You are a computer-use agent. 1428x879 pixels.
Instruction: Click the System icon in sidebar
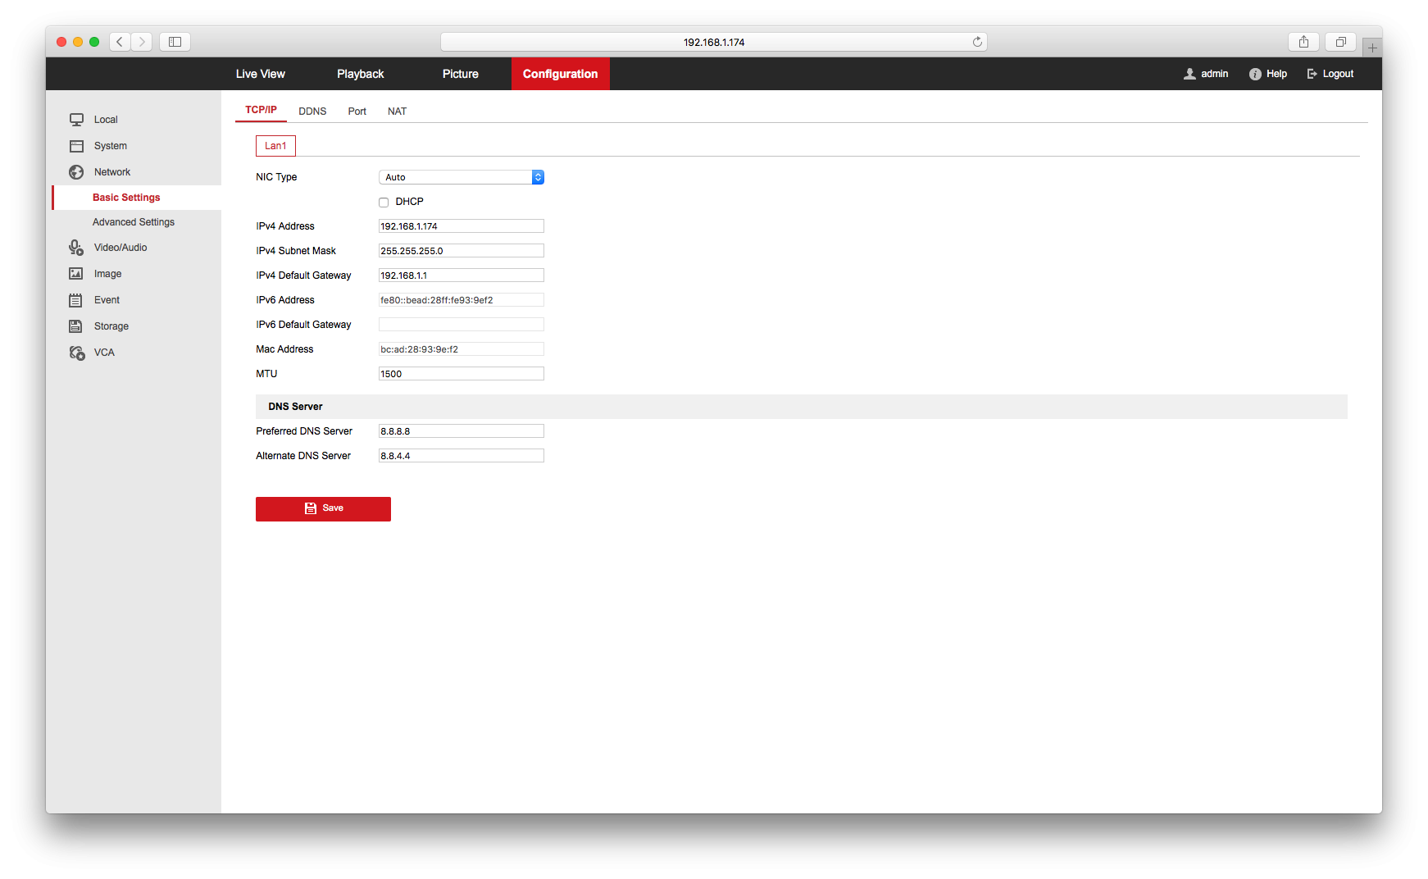click(76, 146)
